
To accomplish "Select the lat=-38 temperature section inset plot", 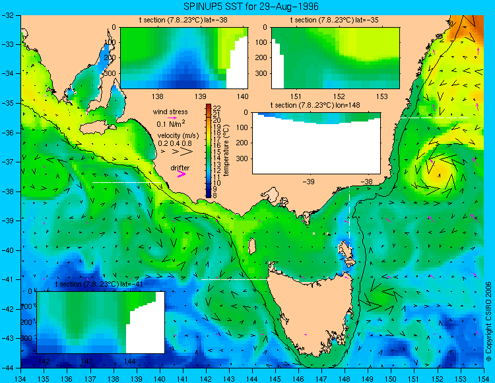I will 184,58.
